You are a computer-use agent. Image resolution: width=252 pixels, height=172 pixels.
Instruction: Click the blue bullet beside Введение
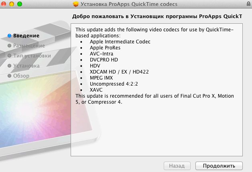pyautogui.click(x=9, y=36)
